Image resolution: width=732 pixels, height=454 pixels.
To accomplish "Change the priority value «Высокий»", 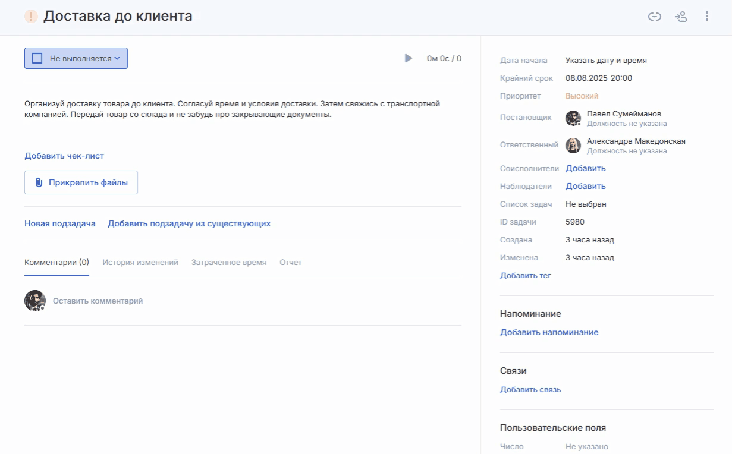I will click(582, 96).
